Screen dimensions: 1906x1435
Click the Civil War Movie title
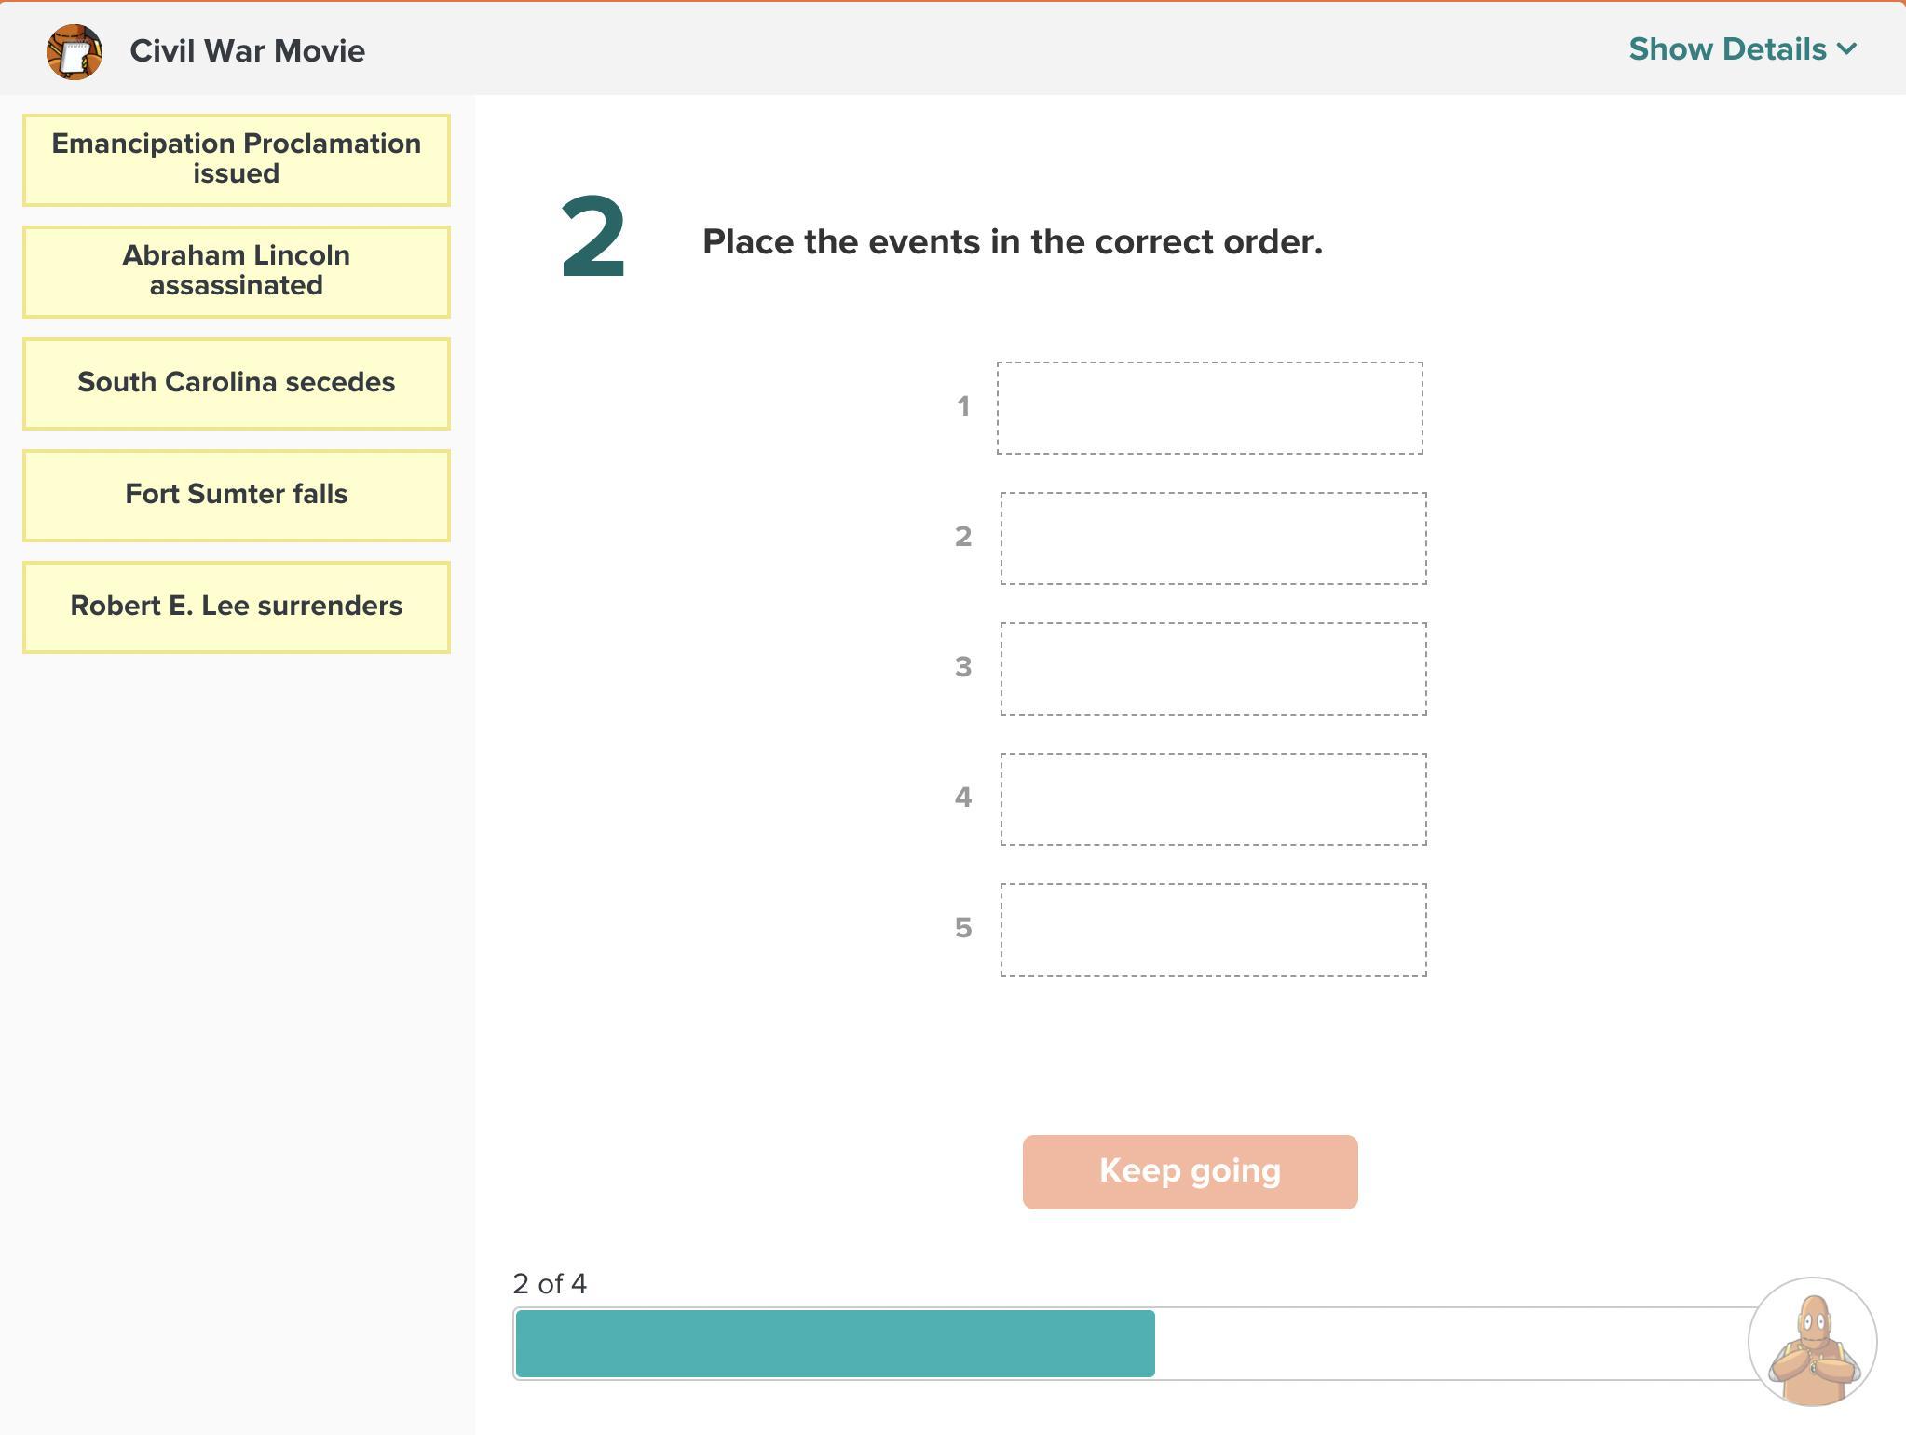tap(247, 51)
